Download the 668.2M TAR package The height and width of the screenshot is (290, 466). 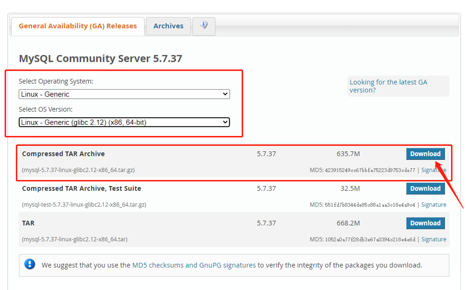(x=425, y=223)
